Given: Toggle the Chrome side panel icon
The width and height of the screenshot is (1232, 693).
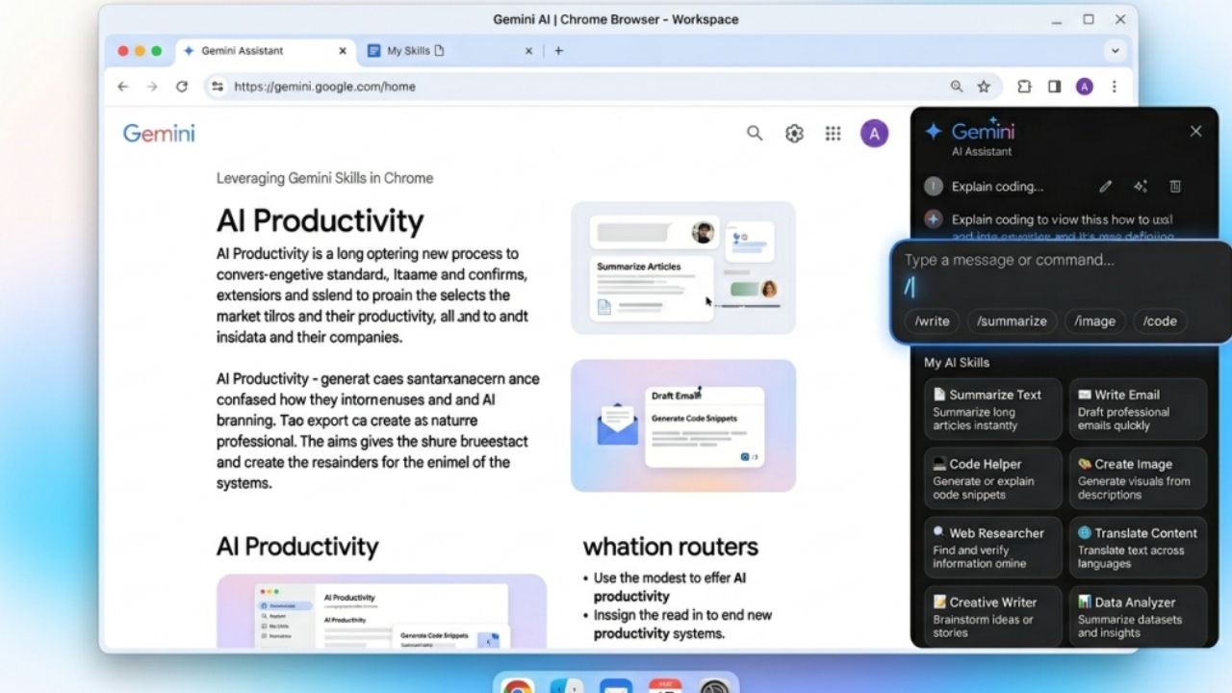Looking at the screenshot, I should click(1054, 87).
